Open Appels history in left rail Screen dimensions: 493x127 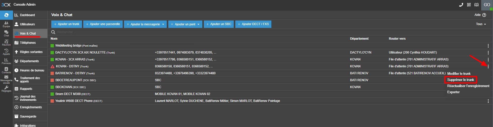coord(6,52)
